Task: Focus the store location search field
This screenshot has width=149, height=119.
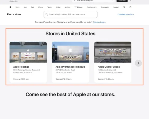Action: (x=70, y=14)
